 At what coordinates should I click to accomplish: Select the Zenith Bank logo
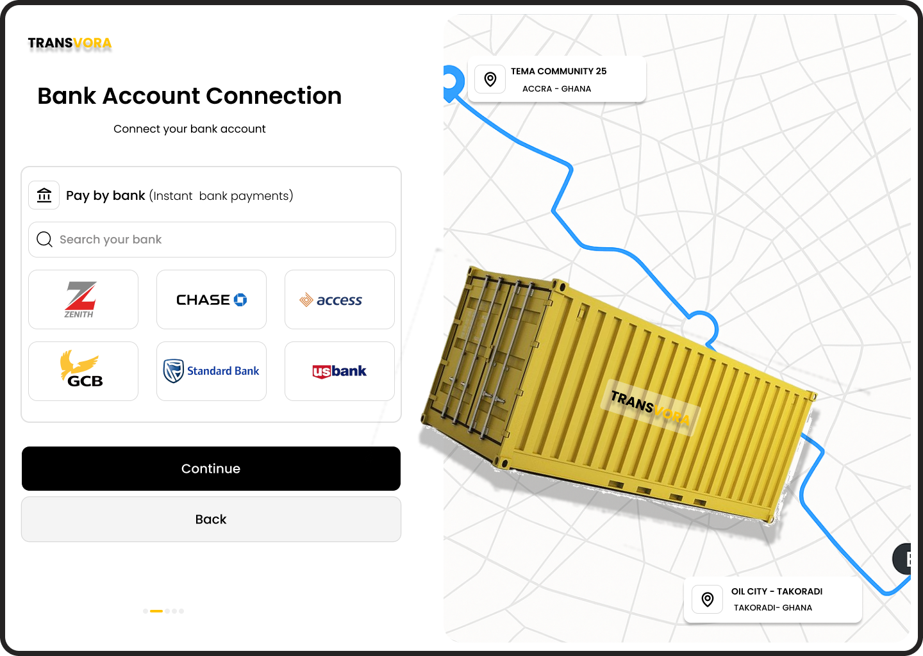[83, 299]
